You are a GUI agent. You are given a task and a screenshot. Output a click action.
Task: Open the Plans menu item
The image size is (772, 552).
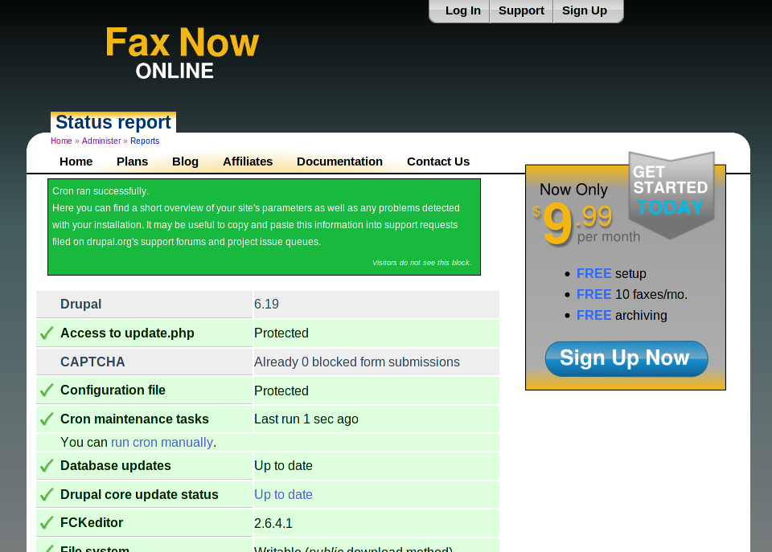coord(132,162)
